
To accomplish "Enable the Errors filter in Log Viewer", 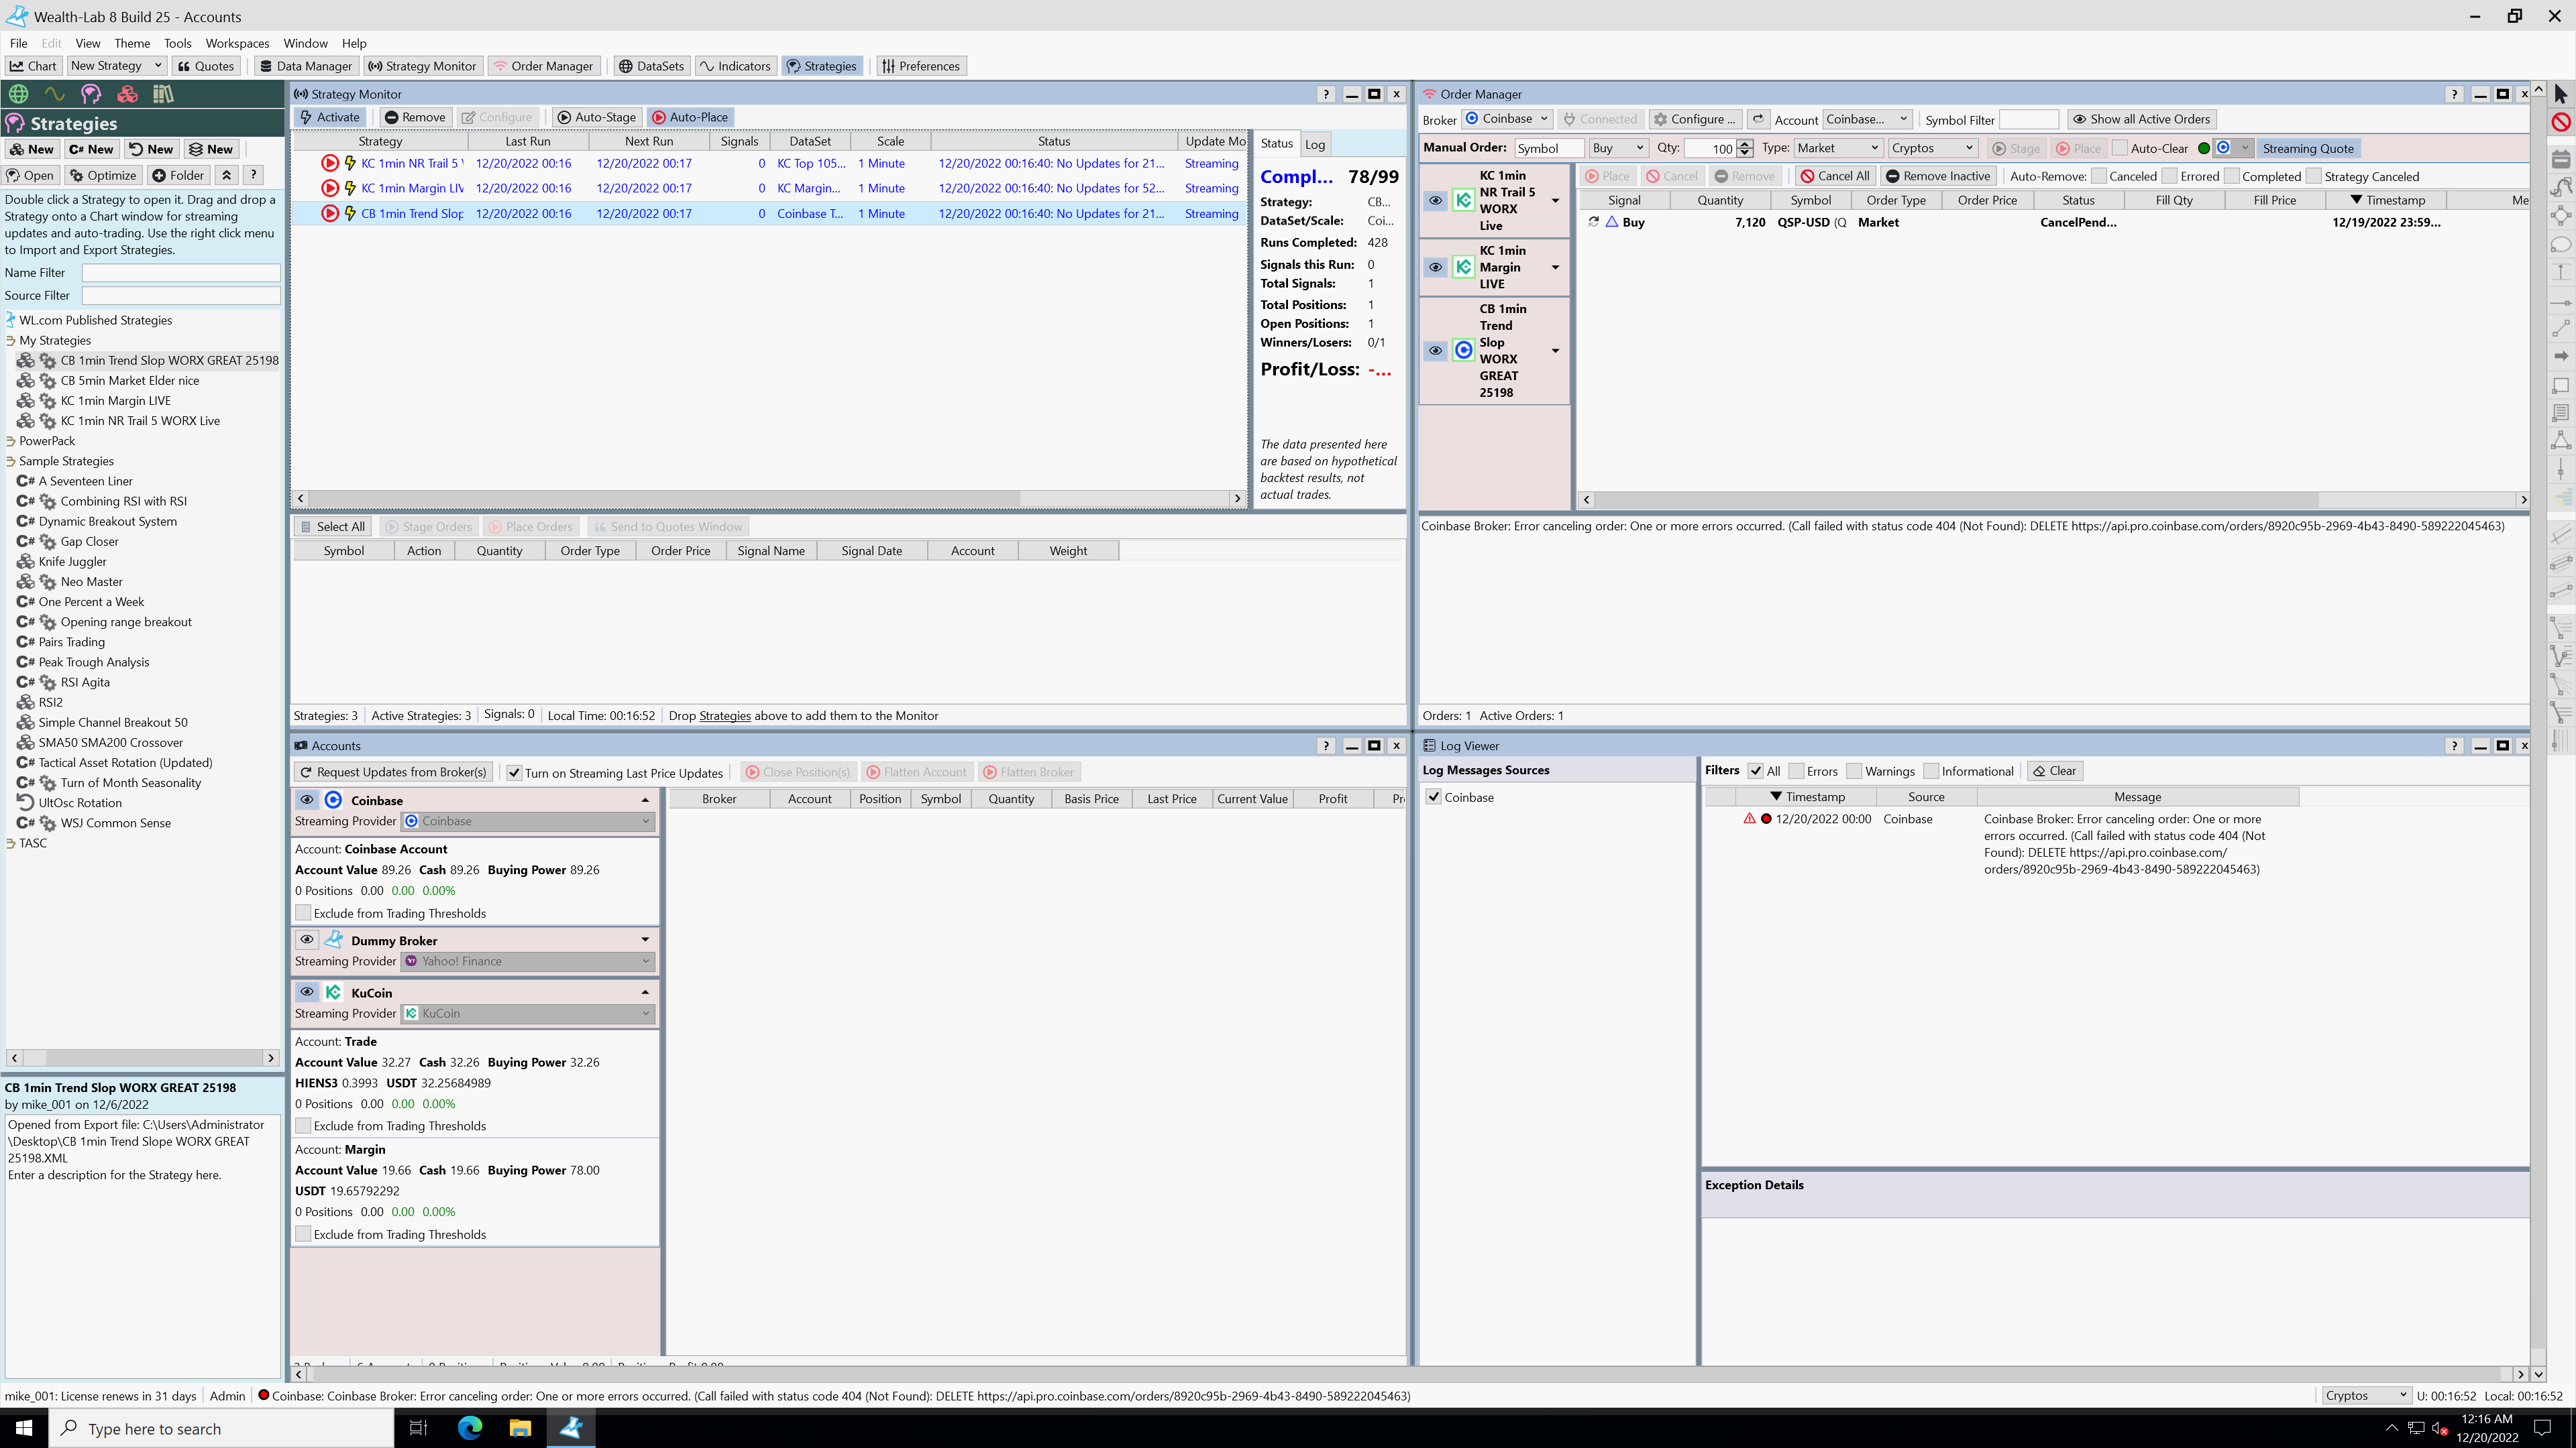I will coord(1796,770).
